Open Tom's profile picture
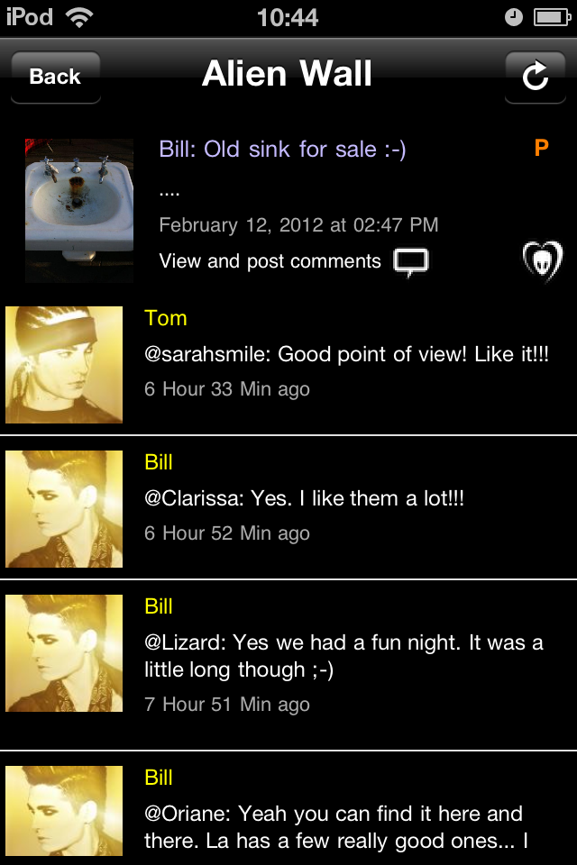This screenshot has width=577, height=865. 64,365
